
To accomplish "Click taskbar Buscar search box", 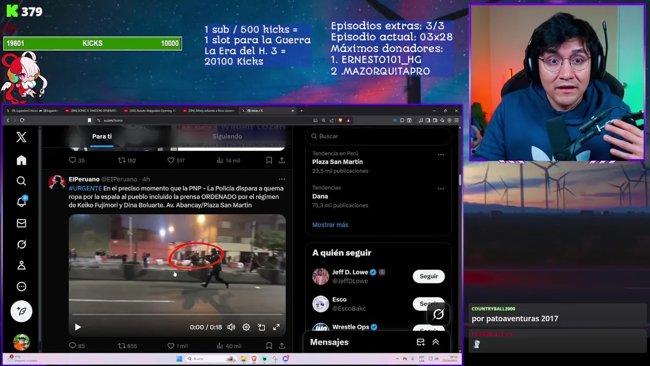I will 211,359.
